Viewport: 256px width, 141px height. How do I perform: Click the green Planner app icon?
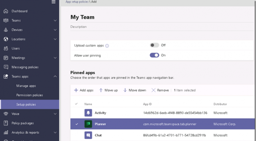click(88, 124)
